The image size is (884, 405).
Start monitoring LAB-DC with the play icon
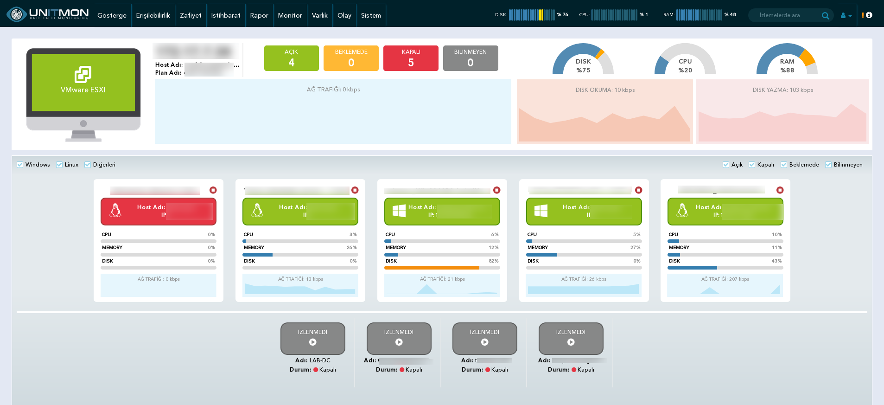tap(313, 342)
